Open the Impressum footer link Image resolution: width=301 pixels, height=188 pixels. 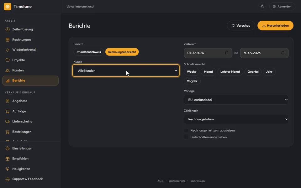[x=198, y=181]
